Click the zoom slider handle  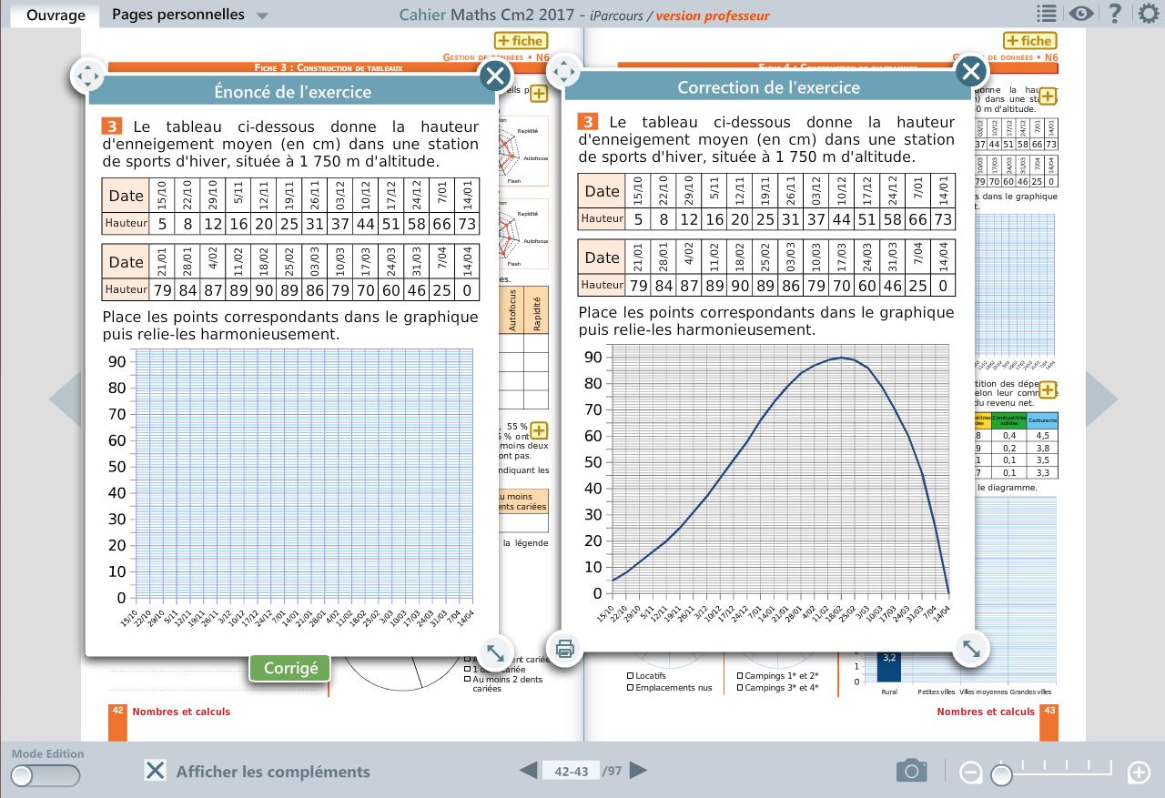click(1001, 774)
